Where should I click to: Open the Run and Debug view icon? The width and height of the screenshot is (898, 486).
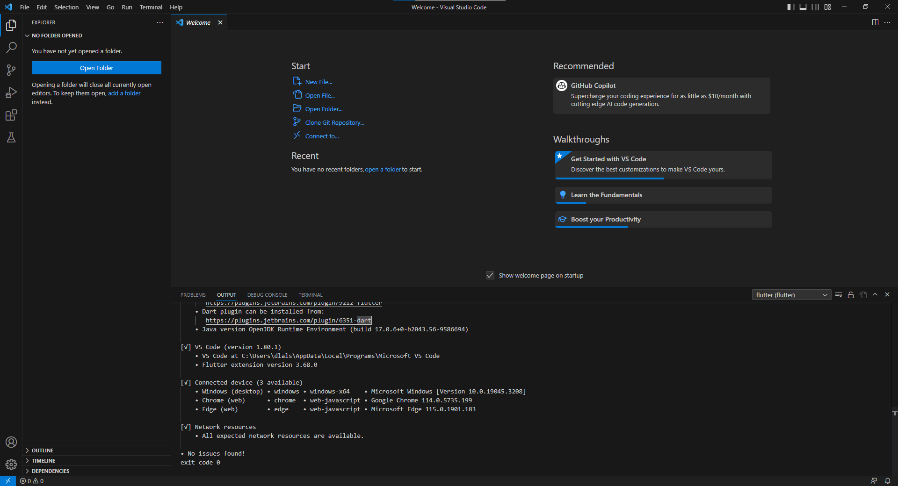tap(11, 93)
